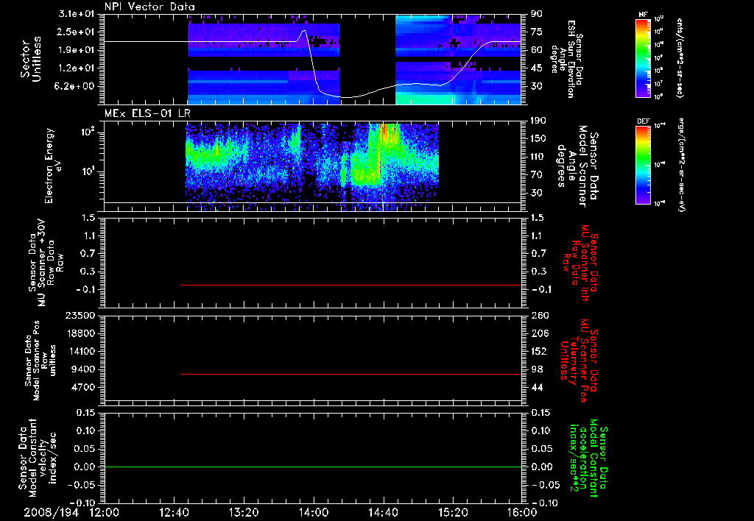The width and height of the screenshot is (754, 521).
Task: Click the '3.1e+01' sector tick value
Action: 77,14
